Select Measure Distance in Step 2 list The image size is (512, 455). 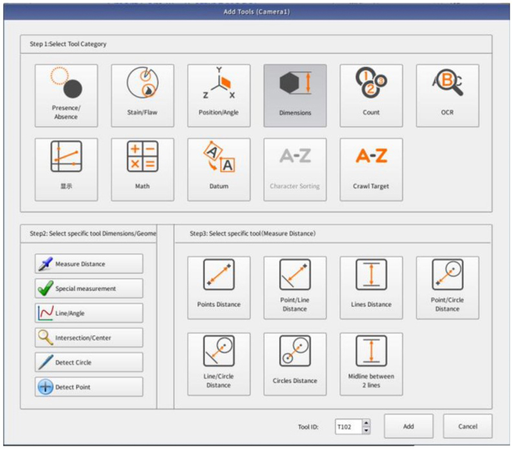pyautogui.click(x=89, y=264)
